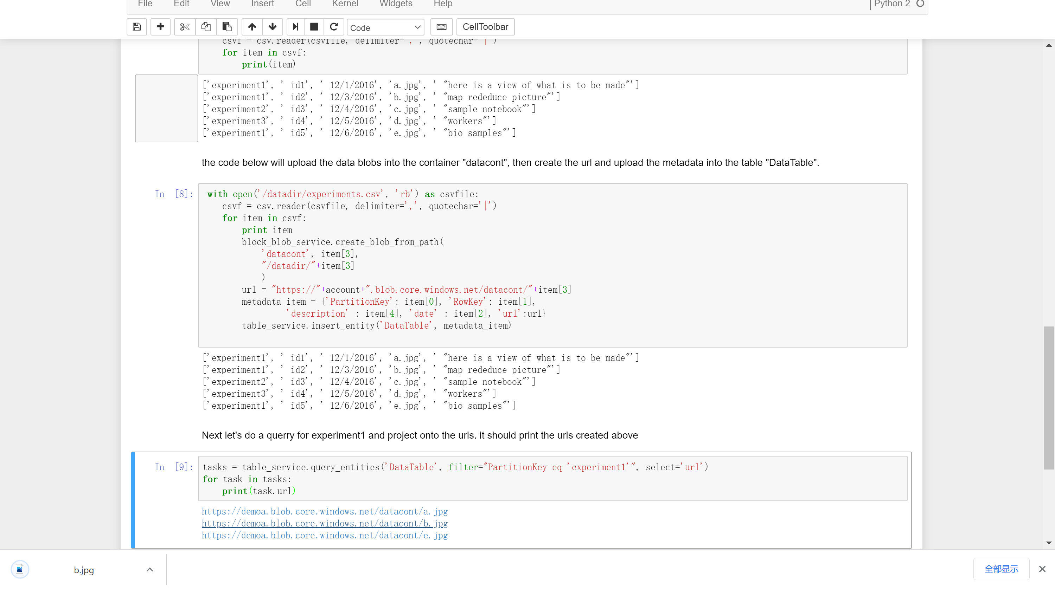Open the datacont/b.jpg URL link
The image size is (1055, 589).
point(324,523)
